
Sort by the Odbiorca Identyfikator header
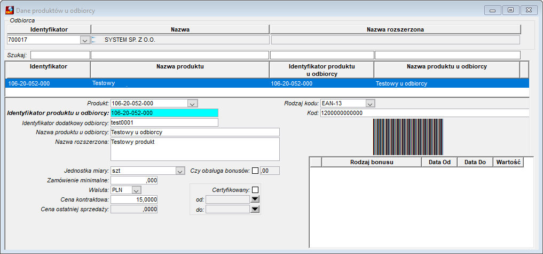49,29
